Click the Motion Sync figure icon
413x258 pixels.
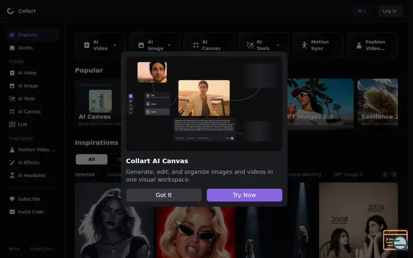click(305, 45)
